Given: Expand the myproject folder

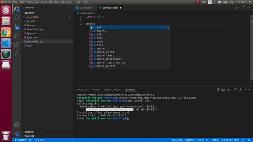Looking at the screenshot, I should point(32,17).
